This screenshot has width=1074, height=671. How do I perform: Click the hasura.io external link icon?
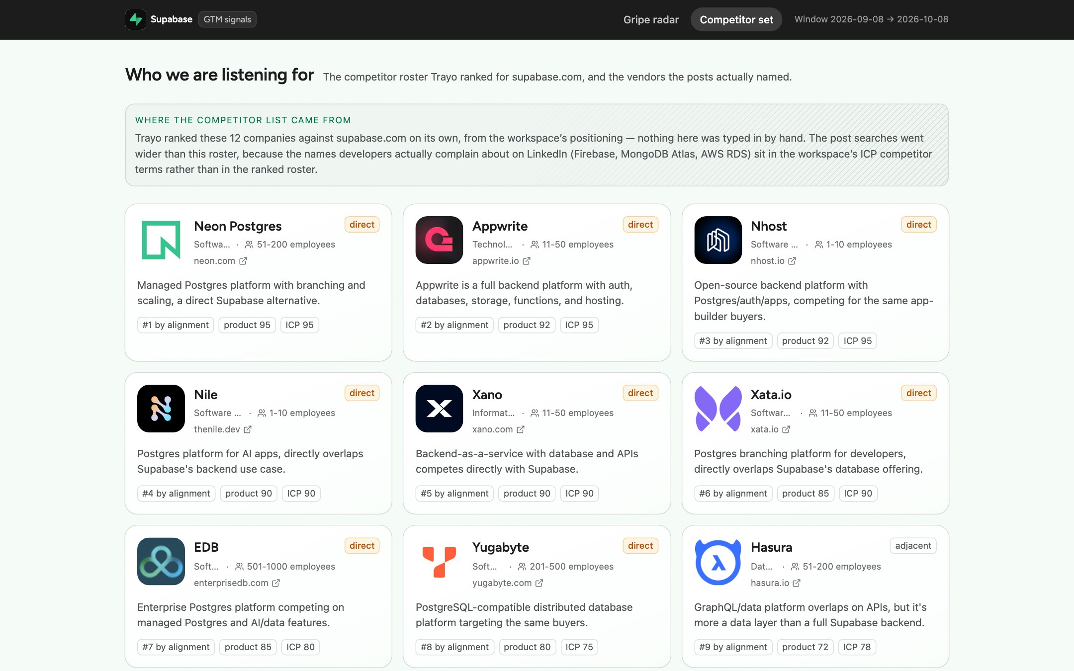(797, 583)
